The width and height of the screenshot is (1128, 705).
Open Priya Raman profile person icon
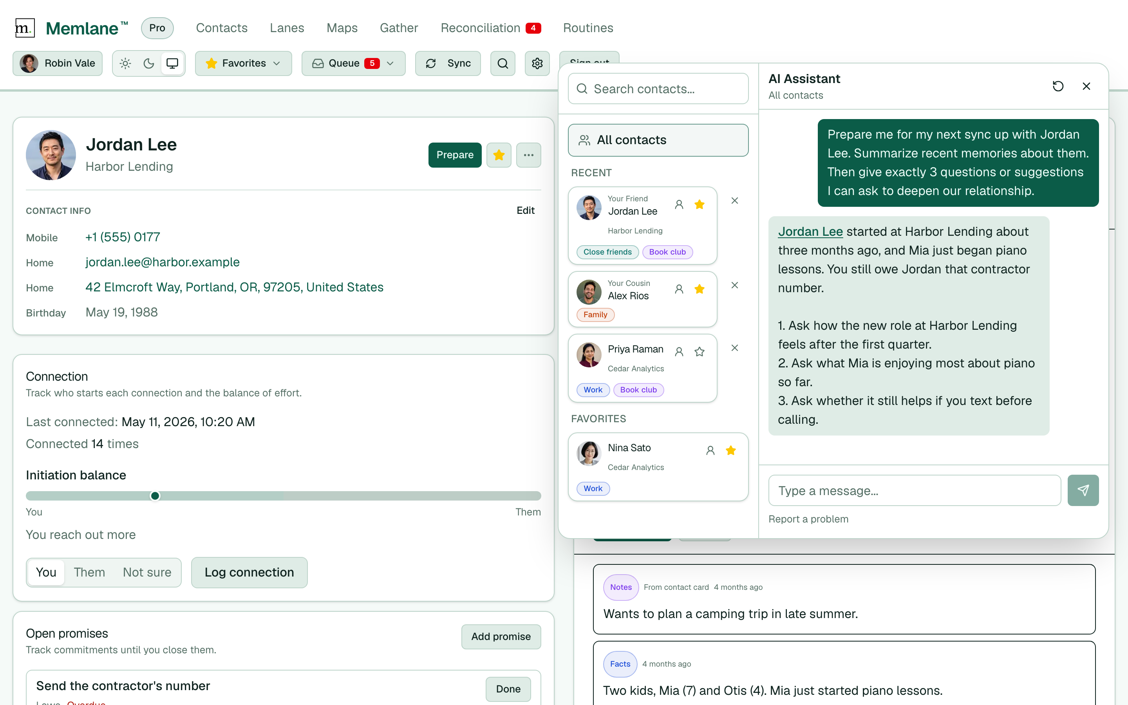click(x=679, y=352)
